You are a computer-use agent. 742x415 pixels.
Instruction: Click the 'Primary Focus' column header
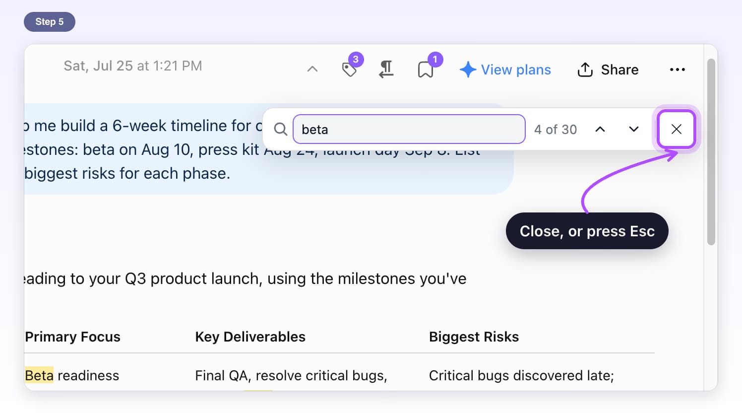[73, 337]
